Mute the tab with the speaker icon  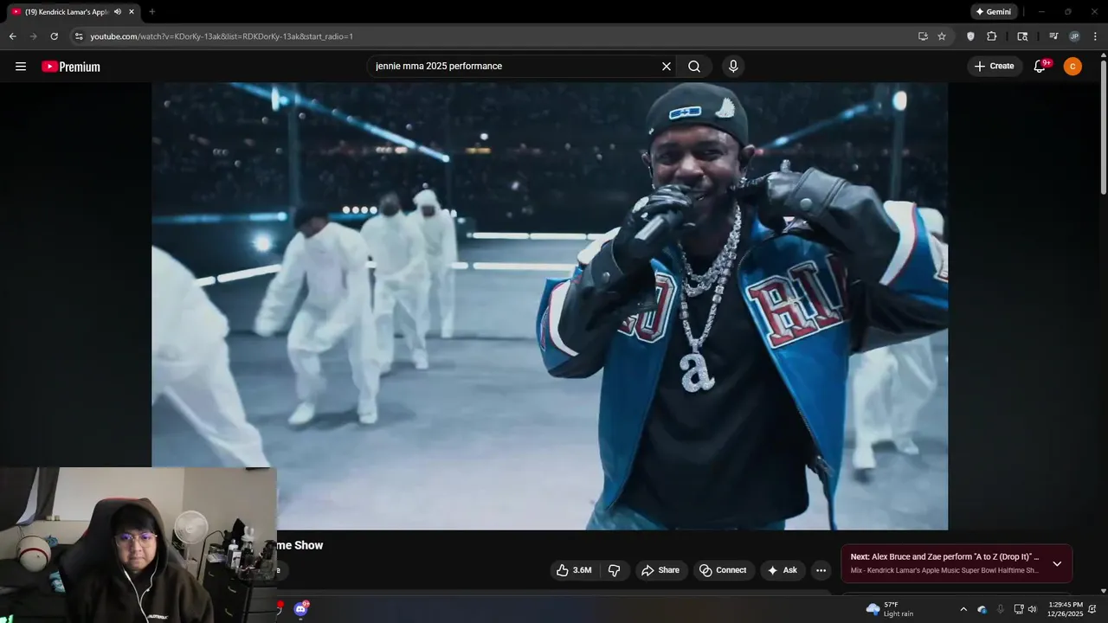pos(118,12)
